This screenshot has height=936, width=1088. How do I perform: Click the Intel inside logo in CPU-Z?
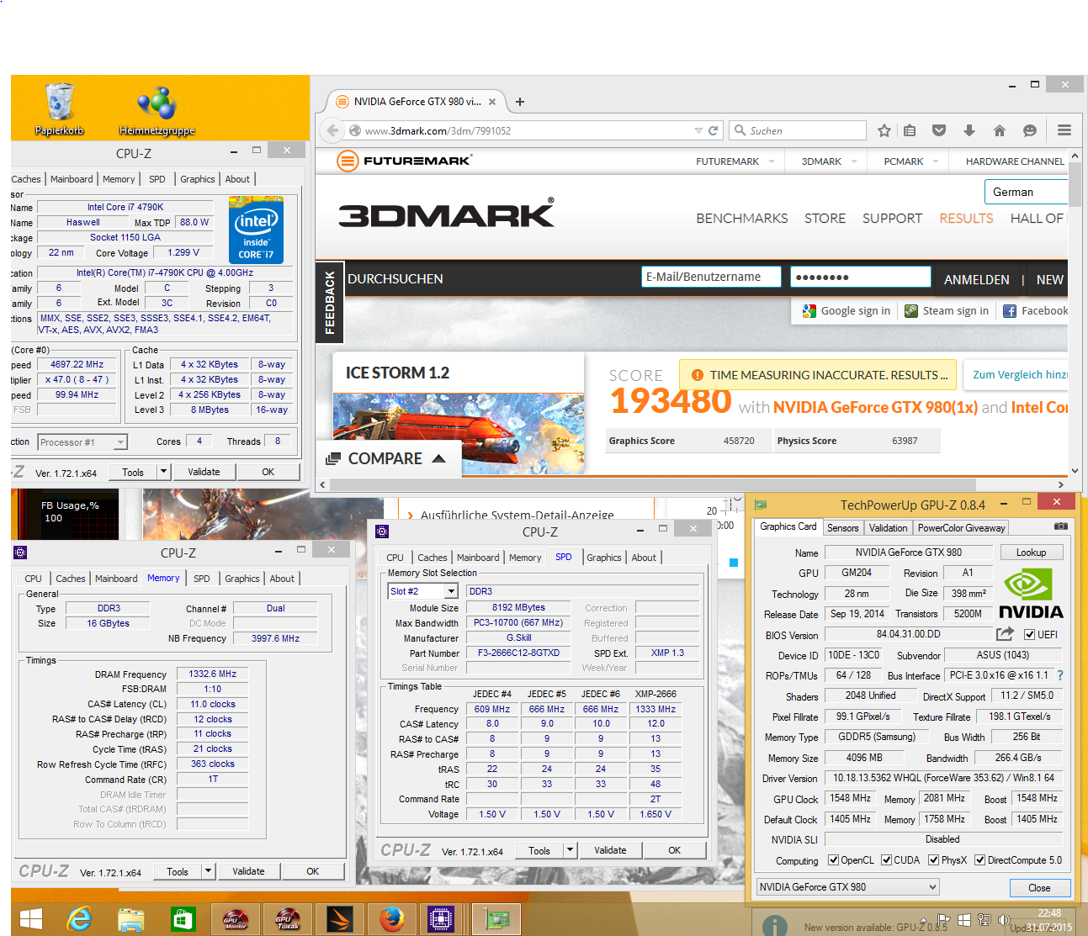(256, 230)
